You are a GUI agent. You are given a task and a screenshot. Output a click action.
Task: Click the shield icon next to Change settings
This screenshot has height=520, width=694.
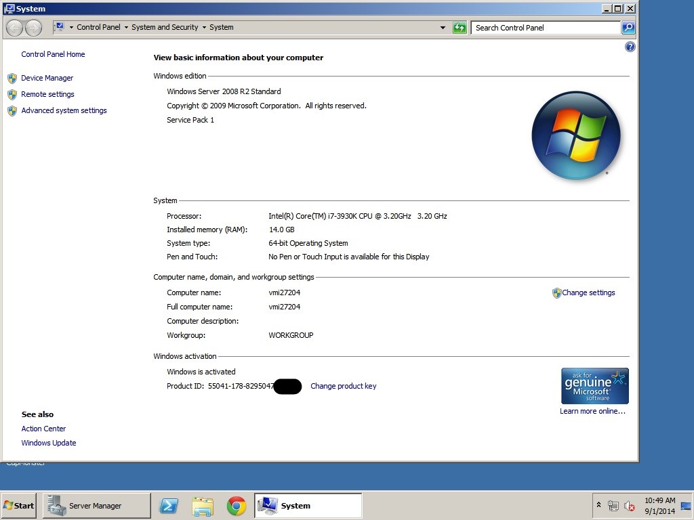(557, 292)
